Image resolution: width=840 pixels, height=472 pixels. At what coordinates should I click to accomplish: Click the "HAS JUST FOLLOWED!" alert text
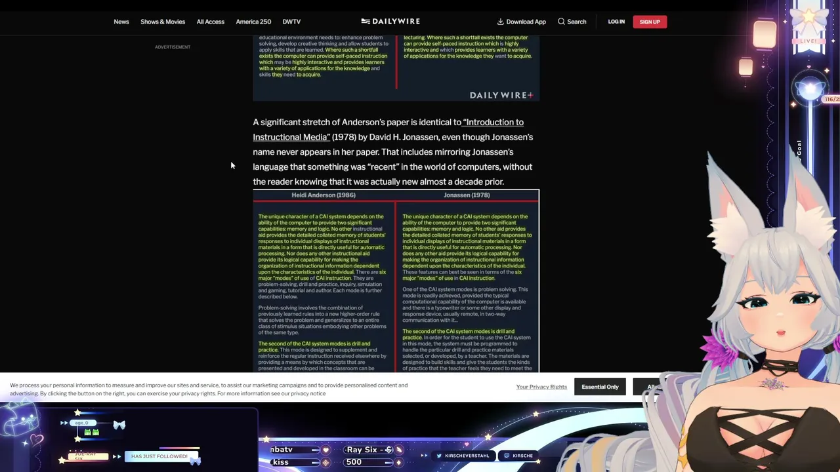click(x=159, y=456)
